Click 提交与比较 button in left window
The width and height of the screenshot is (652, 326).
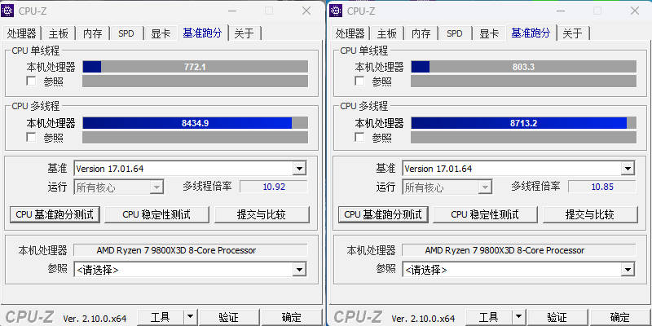(262, 214)
